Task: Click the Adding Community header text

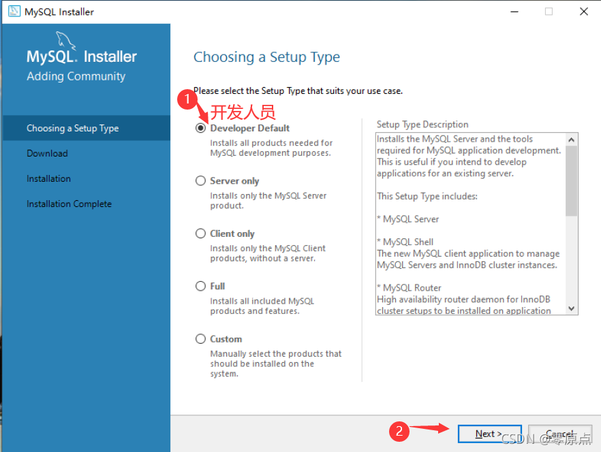Action: (75, 77)
